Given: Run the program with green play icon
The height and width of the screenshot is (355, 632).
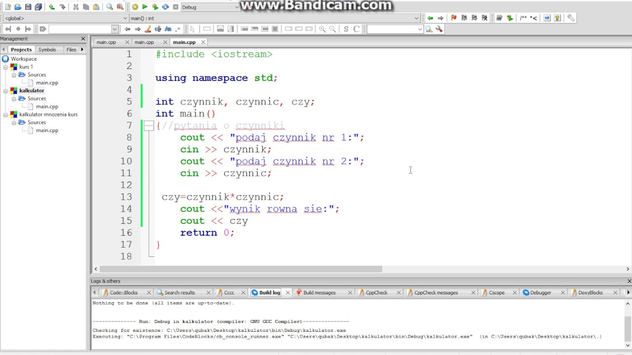Looking at the screenshot, I should [x=145, y=7].
